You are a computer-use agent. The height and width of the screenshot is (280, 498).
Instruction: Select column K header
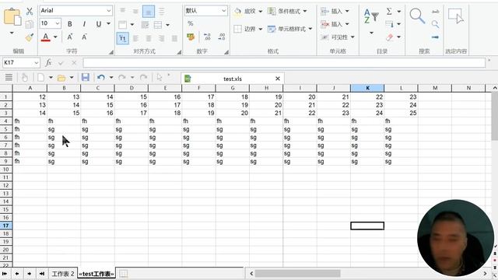pyautogui.click(x=367, y=88)
